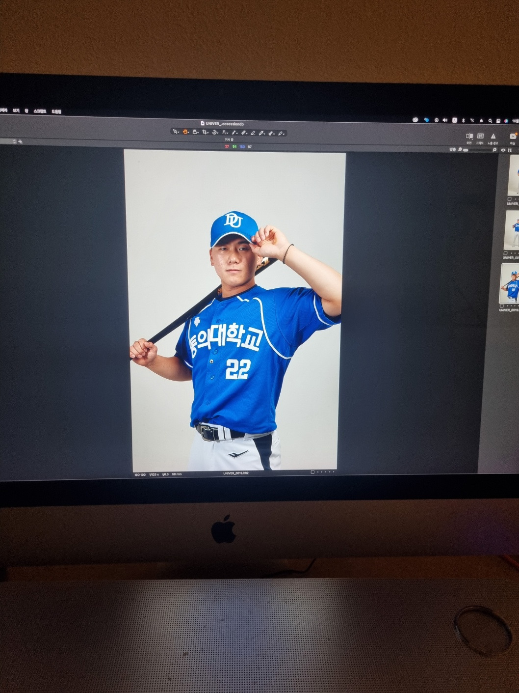Open Control Center in menu bar
The width and height of the screenshot is (519, 693).
pyautogui.click(x=498, y=121)
